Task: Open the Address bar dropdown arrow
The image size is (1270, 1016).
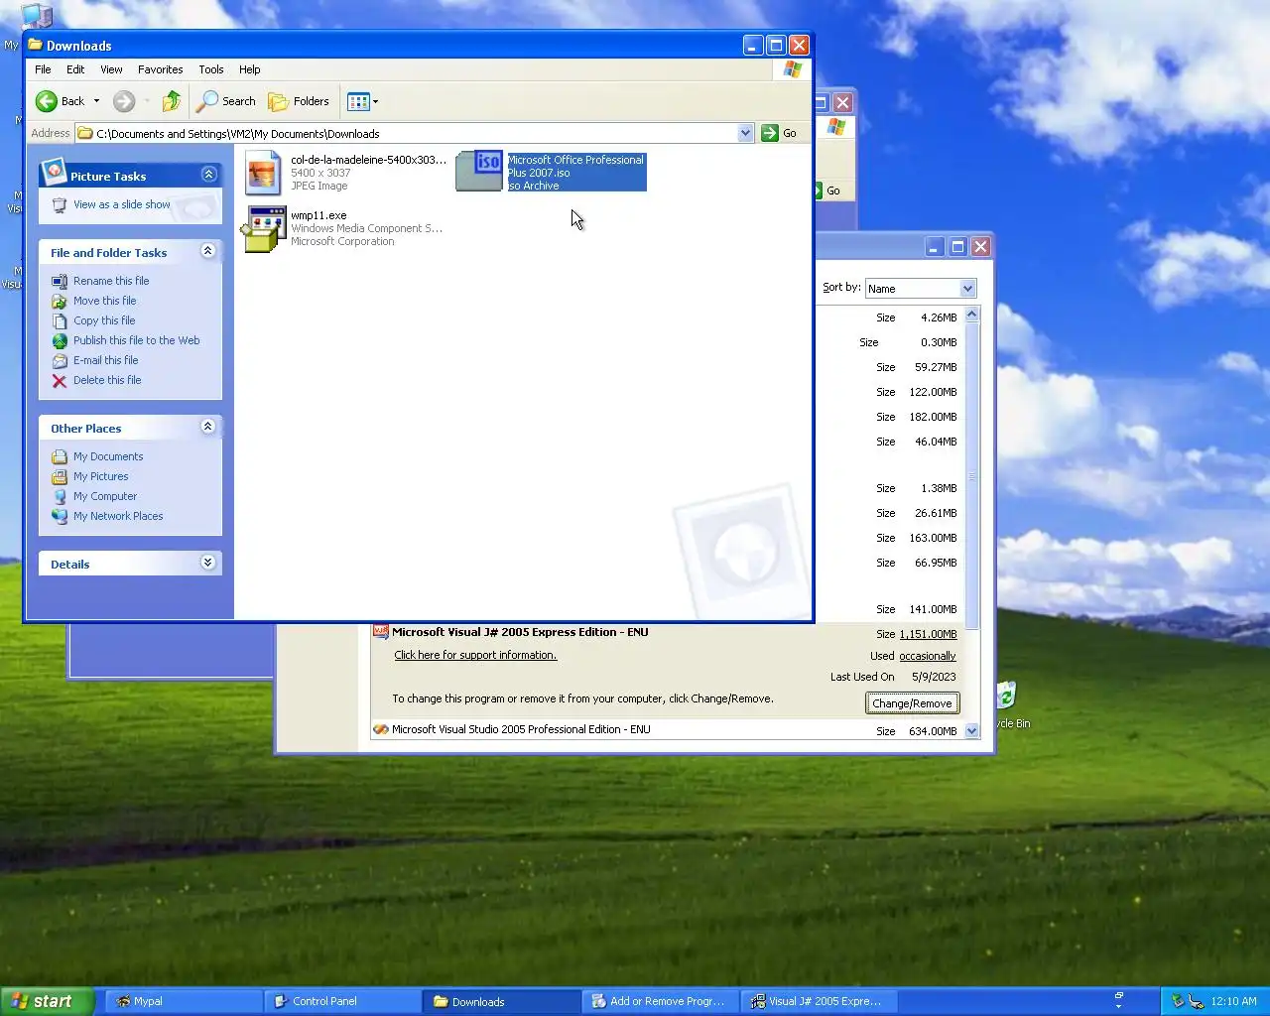Action: [745, 133]
